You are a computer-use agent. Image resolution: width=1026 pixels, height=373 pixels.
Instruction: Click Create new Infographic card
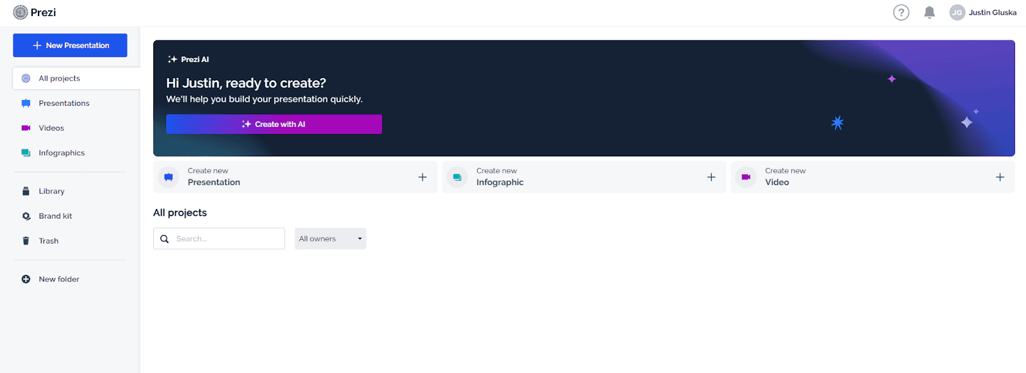(x=584, y=177)
